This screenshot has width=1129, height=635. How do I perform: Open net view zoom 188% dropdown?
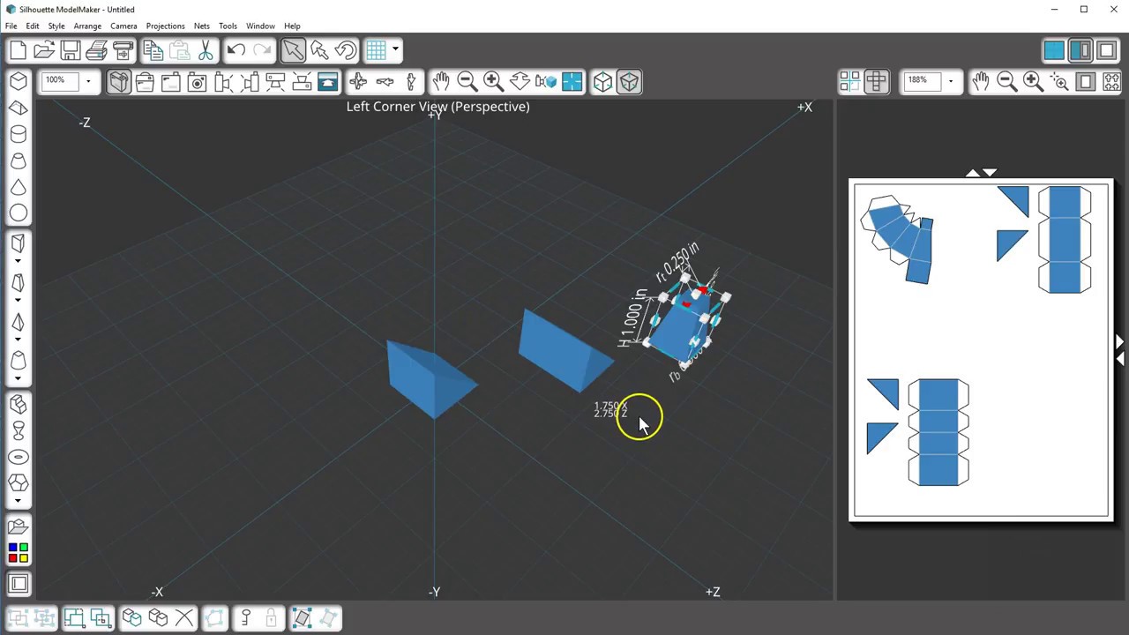[x=950, y=81]
